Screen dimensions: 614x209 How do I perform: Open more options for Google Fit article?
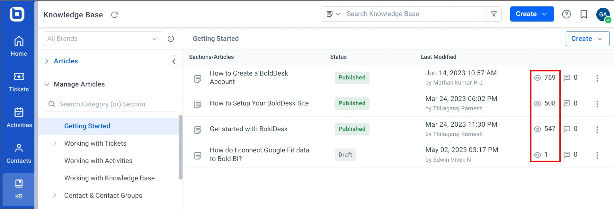(597, 155)
